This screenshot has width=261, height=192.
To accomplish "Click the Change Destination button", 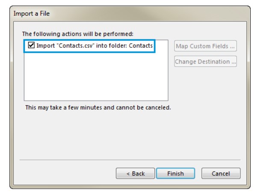I will click(x=205, y=61).
